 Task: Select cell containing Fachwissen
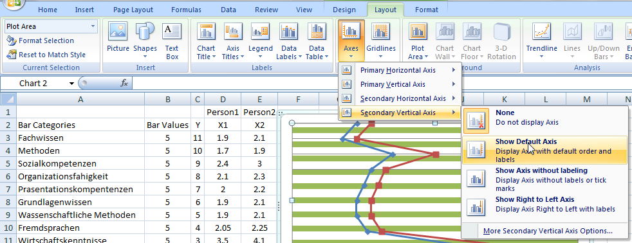pos(80,138)
